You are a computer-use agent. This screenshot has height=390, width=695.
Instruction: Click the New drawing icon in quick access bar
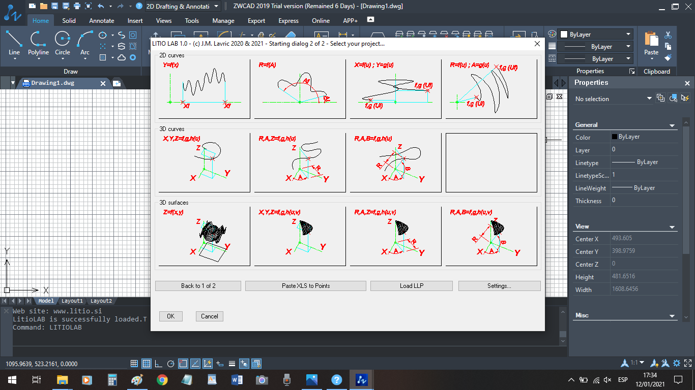[x=33, y=6]
